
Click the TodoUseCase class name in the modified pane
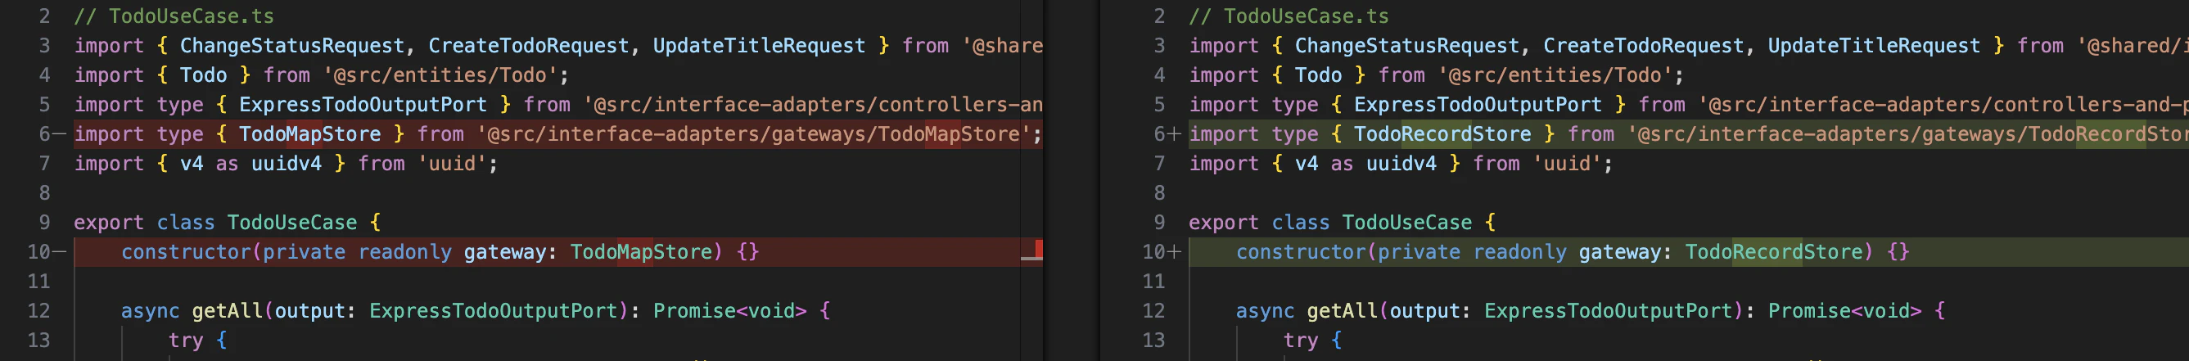click(x=1406, y=223)
